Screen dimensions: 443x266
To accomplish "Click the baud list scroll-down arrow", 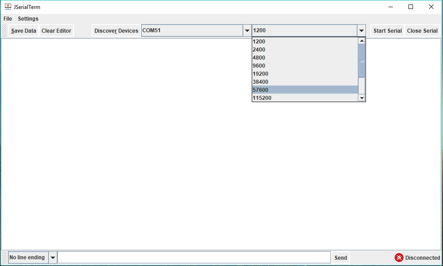I will [x=361, y=98].
